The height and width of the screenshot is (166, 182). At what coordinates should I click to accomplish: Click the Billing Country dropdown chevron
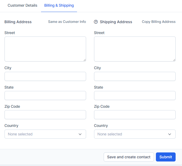pos(80,134)
